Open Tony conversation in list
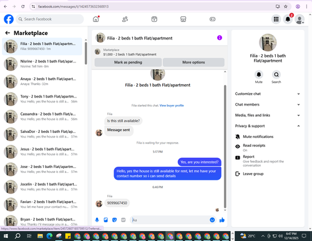 42,99
